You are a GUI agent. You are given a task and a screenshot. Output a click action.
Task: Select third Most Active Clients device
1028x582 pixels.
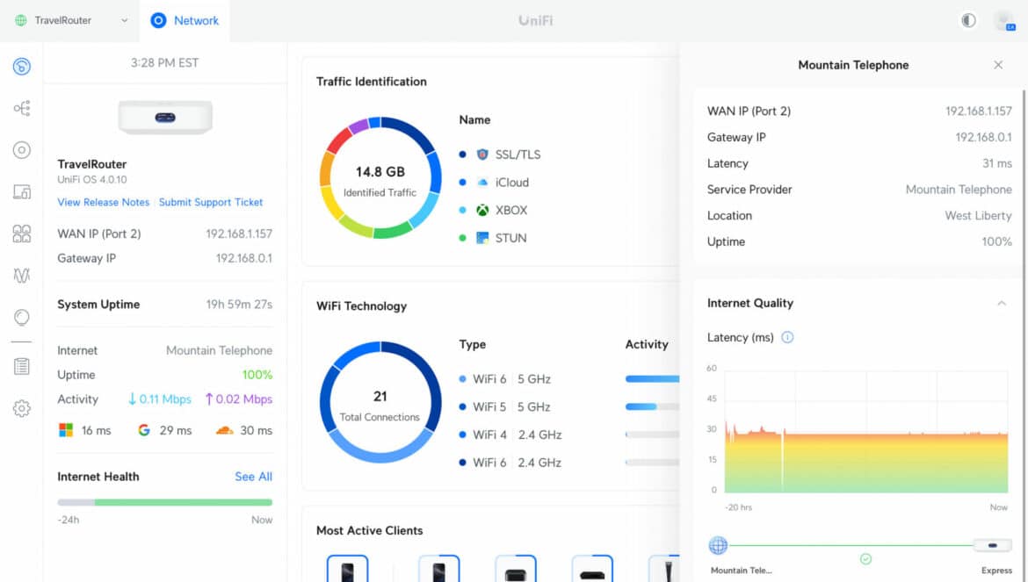tap(515, 568)
